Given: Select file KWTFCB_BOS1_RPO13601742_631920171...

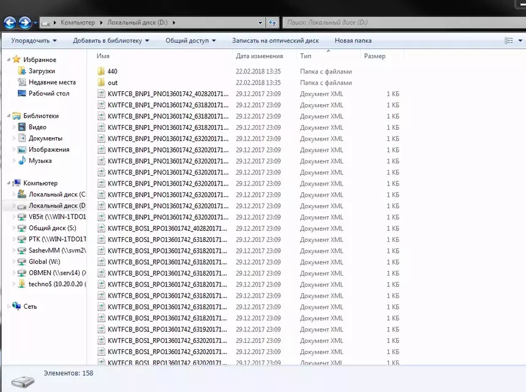Looking at the screenshot, I should [167, 330].
